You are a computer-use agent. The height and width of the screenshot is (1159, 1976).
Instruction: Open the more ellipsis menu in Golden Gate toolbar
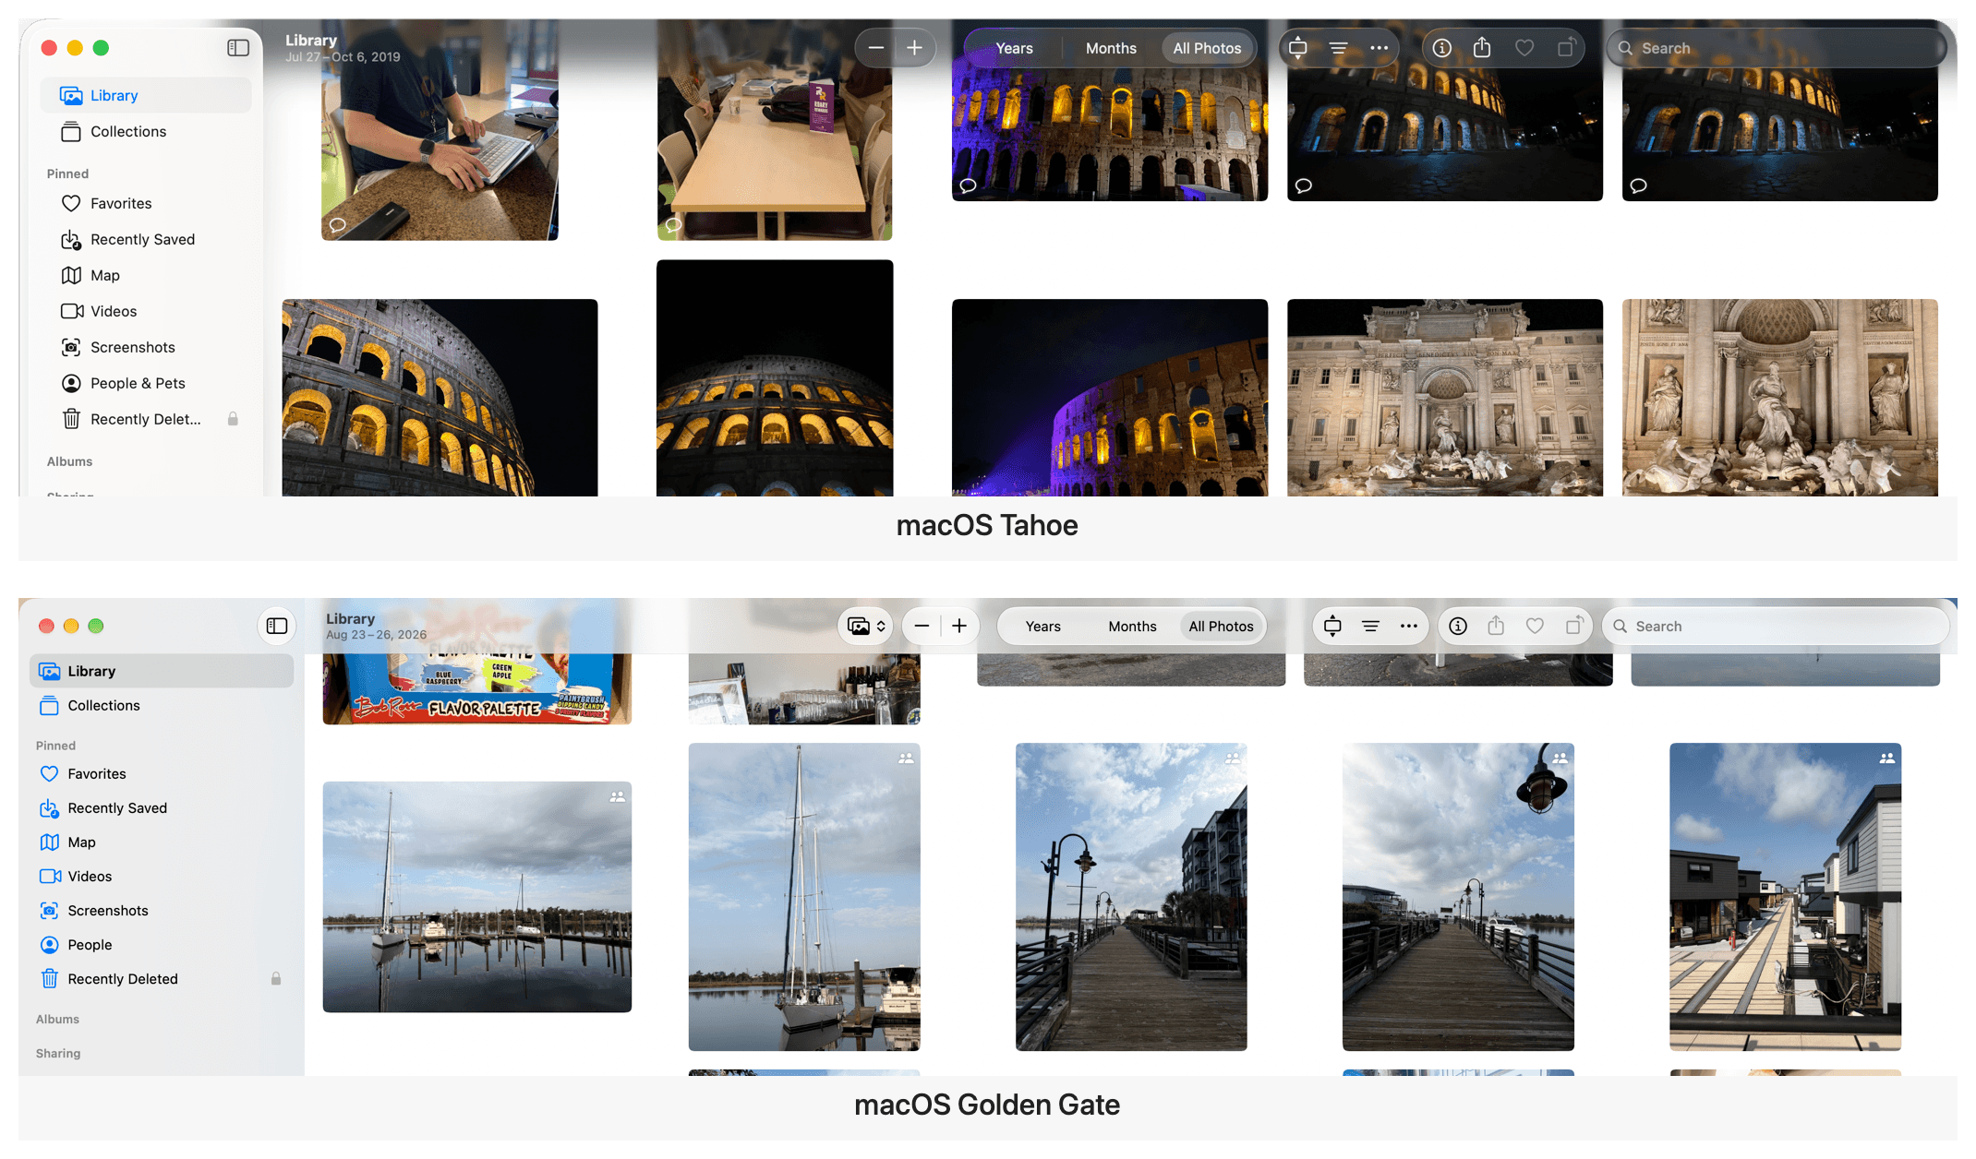pos(1408,627)
